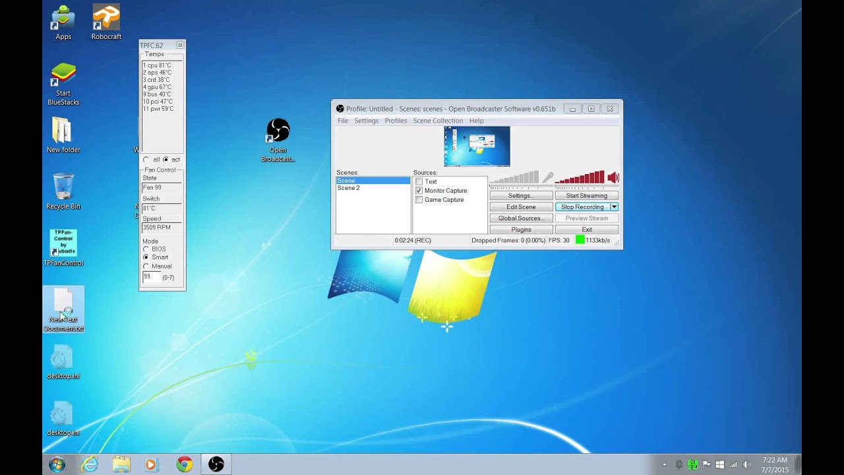Select the Recycle Bin icon
The height and width of the screenshot is (475, 844).
(63, 192)
